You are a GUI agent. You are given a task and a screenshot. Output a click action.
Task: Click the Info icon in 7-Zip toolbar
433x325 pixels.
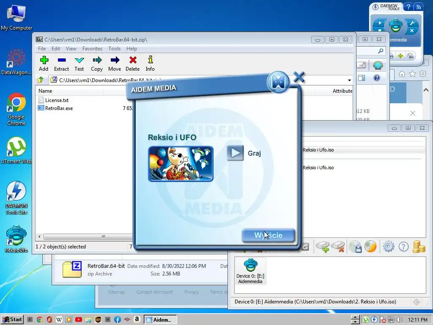(150, 64)
